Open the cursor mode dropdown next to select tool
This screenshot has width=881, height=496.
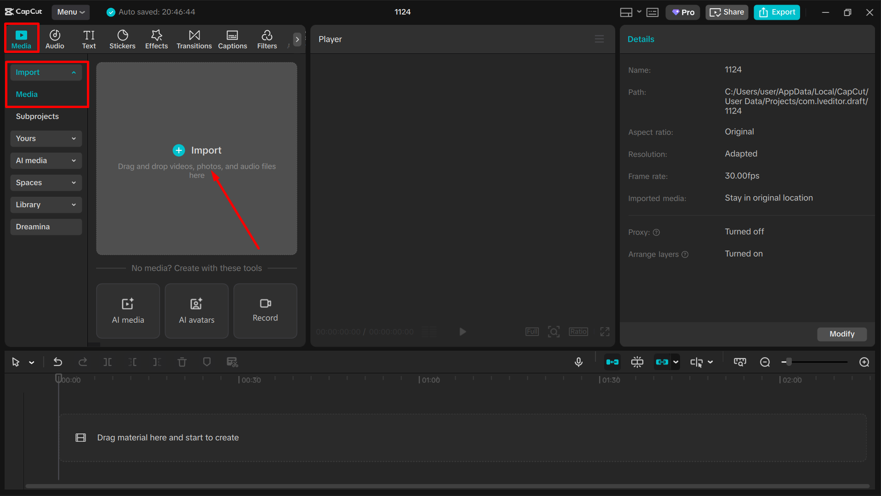[x=31, y=362]
